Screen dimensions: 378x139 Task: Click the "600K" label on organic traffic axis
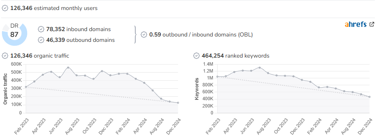coord(17,64)
